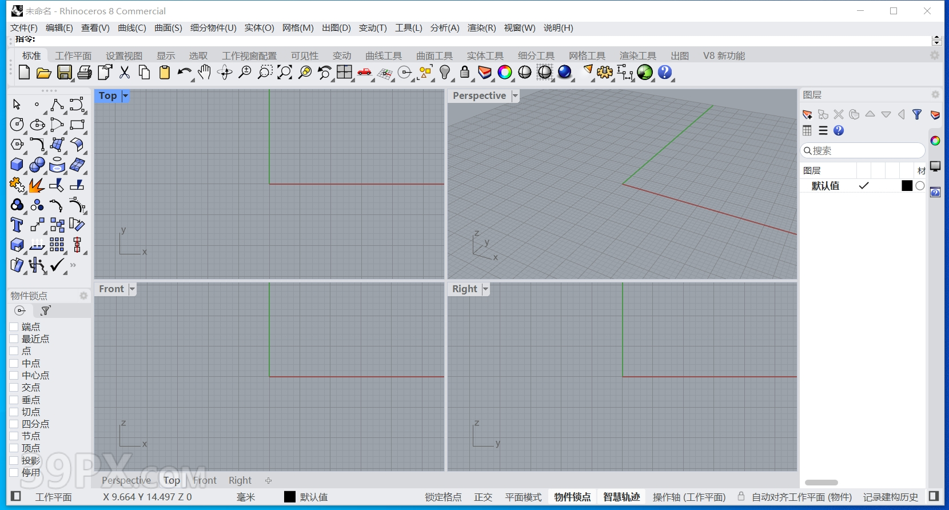Click the Paste clipboard icon

165,72
